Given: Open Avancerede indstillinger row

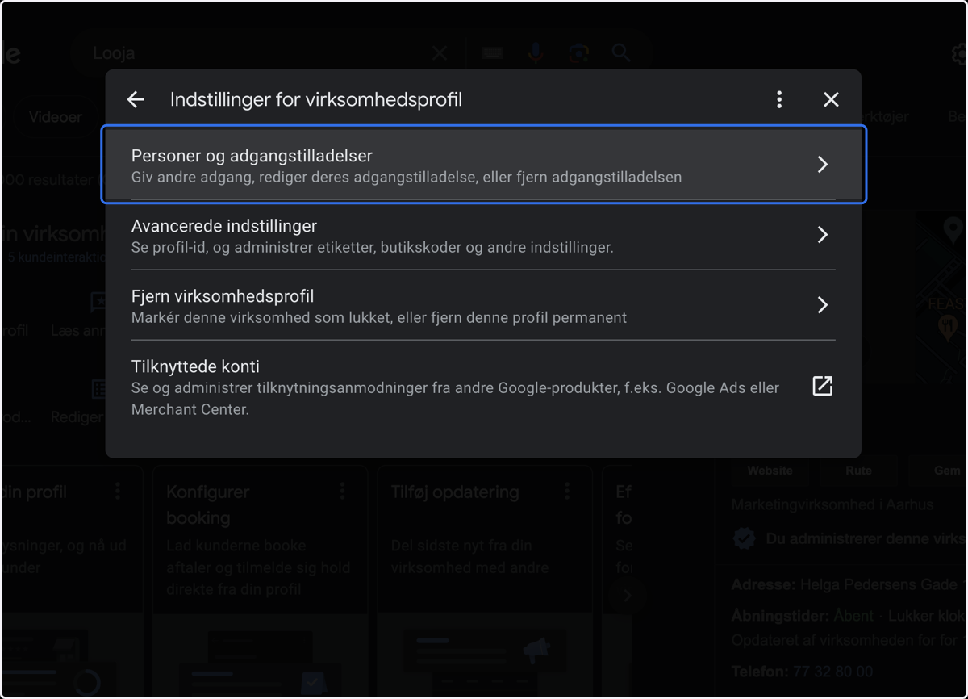Looking at the screenshot, I should tap(483, 235).
